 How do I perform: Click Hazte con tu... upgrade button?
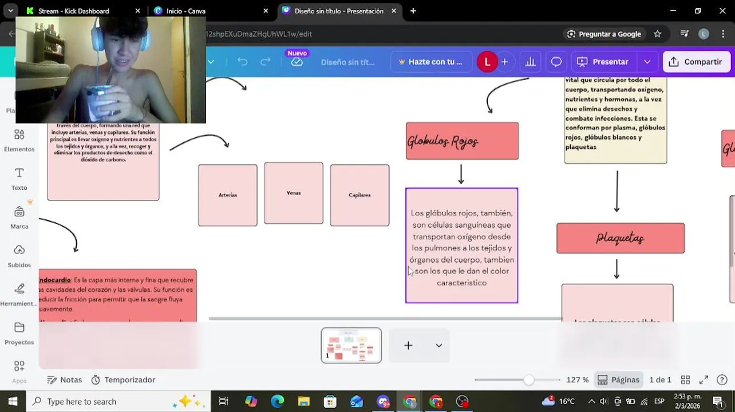pyautogui.click(x=431, y=62)
